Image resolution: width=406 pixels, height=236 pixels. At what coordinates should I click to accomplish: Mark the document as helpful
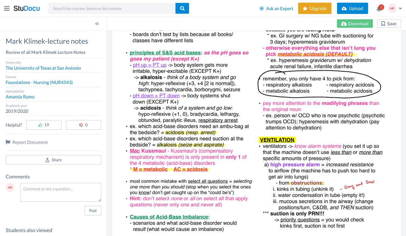(44, 125)
